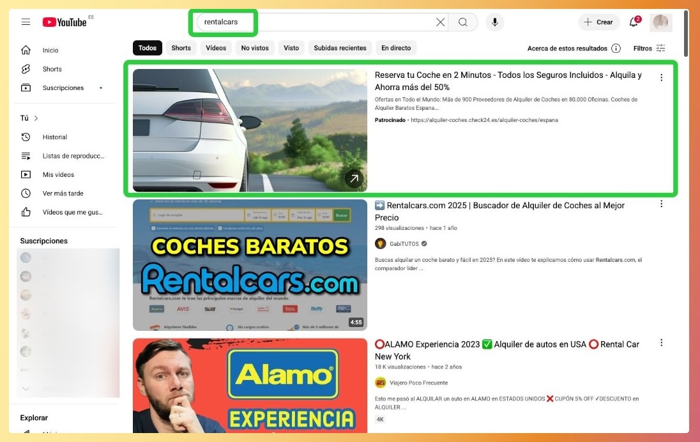Open Historial from the sidebar
This screenshot has width=700, height=442.
click(x=55, y=137)
